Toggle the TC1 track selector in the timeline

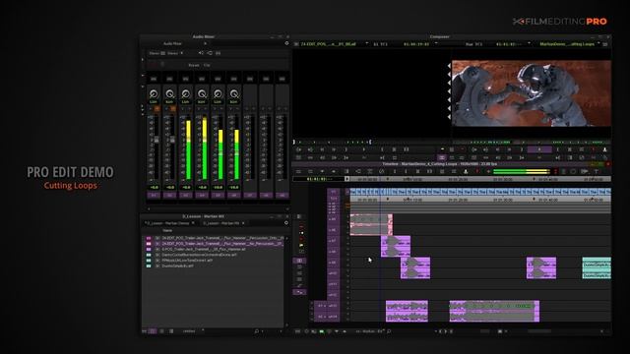pyautogui.click(x=333, y=199)
